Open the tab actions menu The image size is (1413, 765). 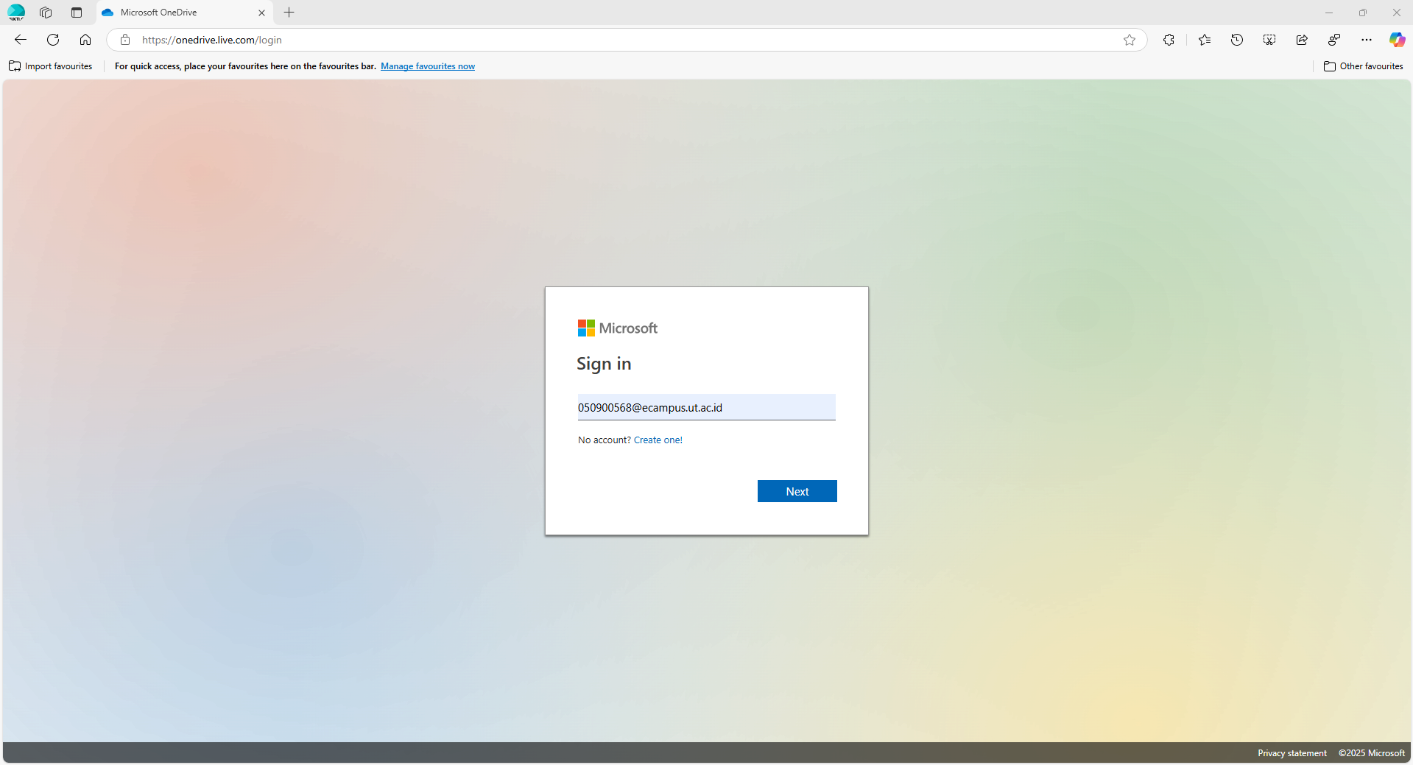coord(77,13)
